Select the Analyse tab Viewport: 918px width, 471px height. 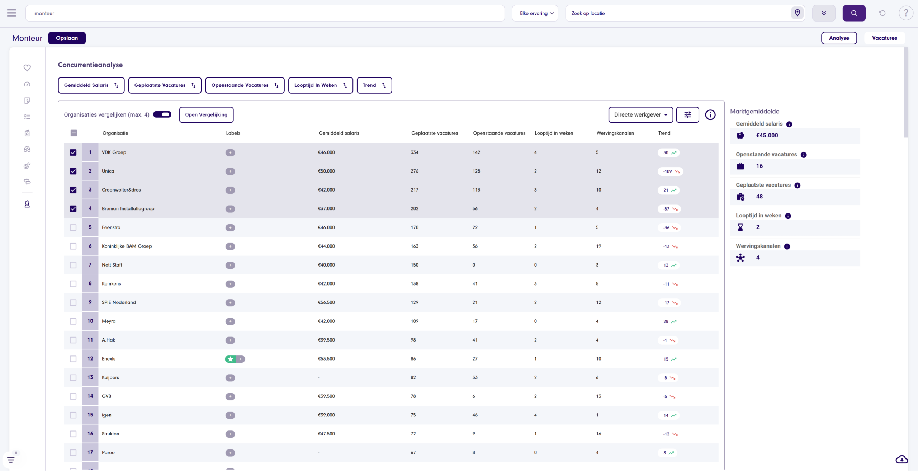coord(839,38)
